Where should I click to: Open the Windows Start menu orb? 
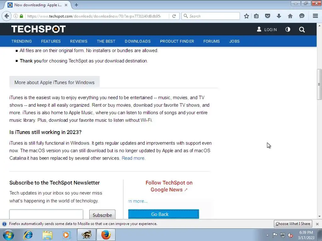(x=8, y=235)
